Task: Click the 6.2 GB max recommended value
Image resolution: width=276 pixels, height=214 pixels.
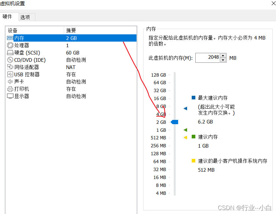Action: pos(205,122)
